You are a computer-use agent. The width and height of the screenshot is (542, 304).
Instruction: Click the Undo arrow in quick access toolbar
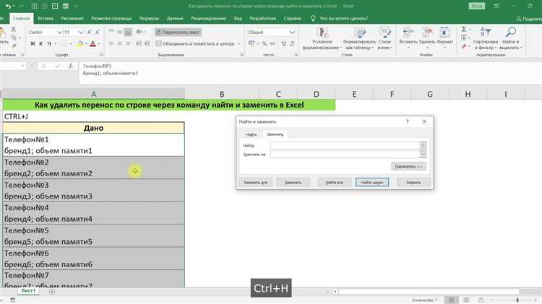[8, 6]
